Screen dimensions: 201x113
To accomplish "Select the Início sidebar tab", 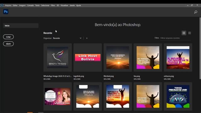I will point(21,26).
